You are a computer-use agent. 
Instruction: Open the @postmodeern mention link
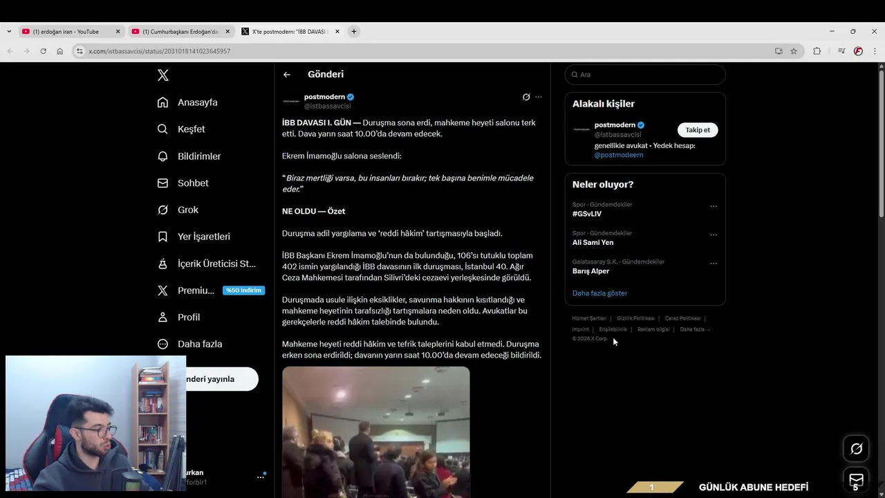619,155
